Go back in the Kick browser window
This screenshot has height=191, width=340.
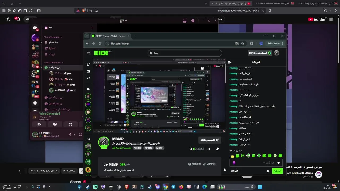[87, 44]
